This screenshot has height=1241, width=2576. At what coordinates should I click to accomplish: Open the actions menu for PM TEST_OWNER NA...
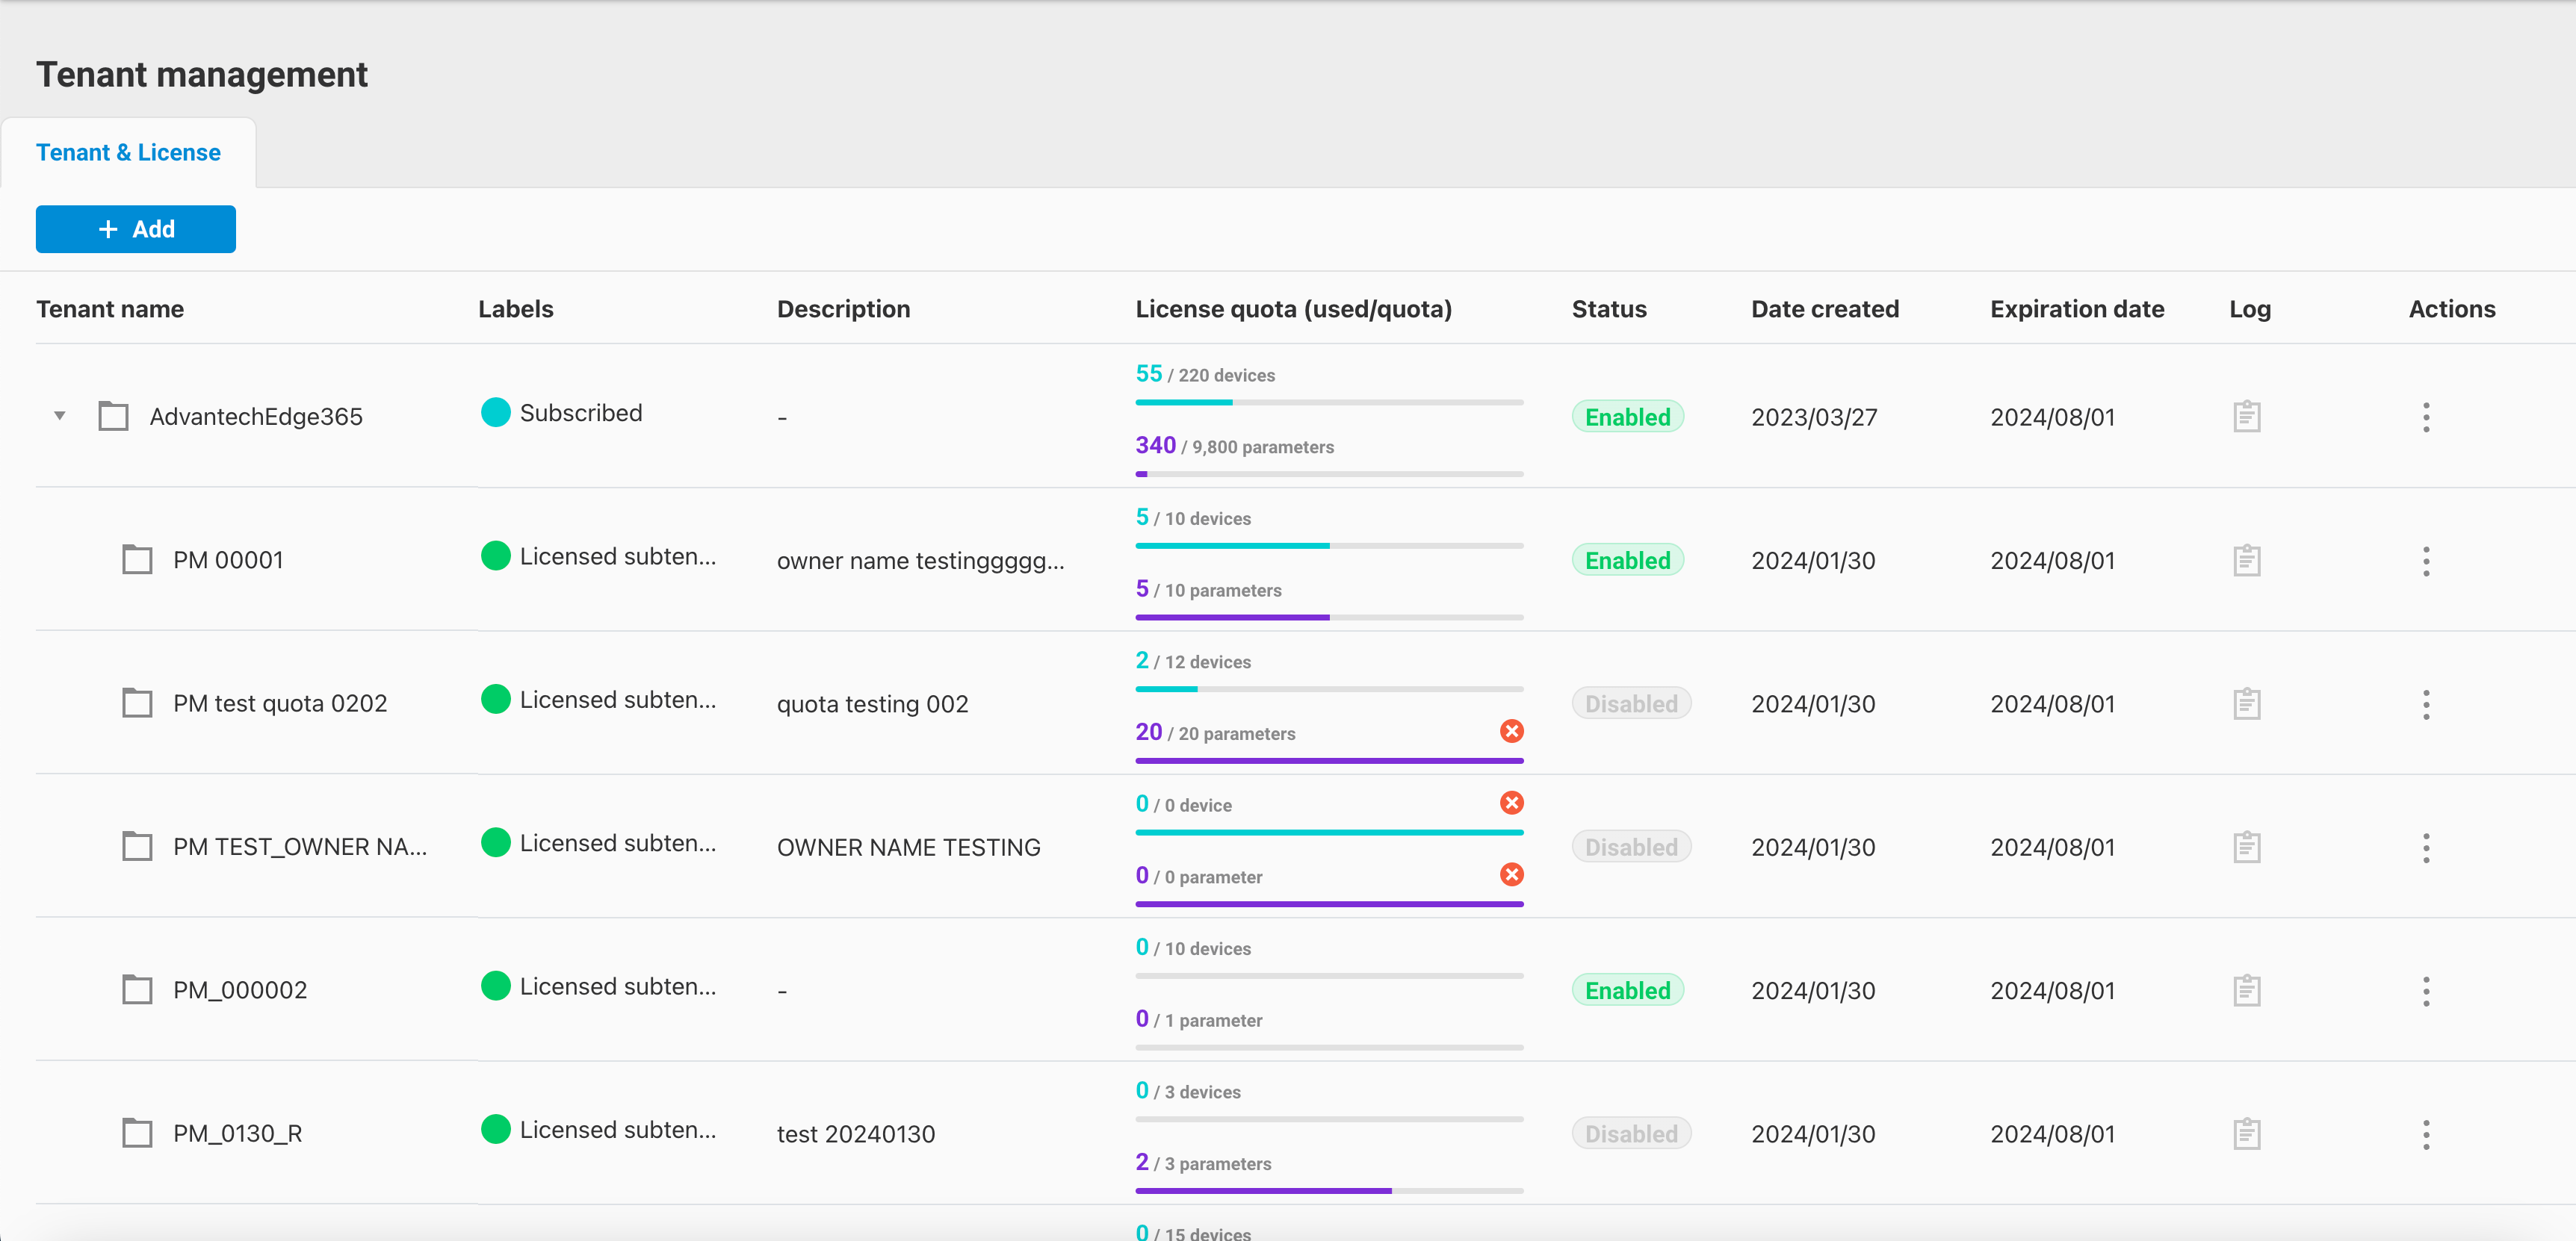2427,846
